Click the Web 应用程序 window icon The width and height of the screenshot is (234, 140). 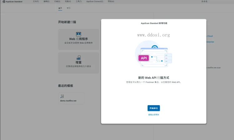point(79,34)
